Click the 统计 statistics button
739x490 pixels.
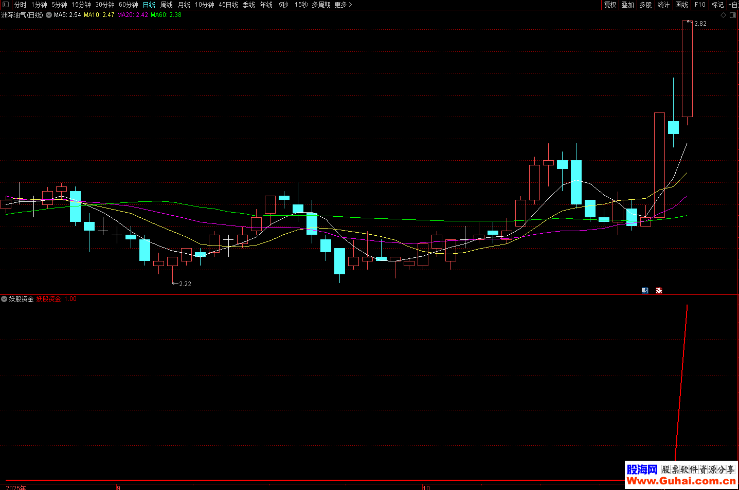663,5
